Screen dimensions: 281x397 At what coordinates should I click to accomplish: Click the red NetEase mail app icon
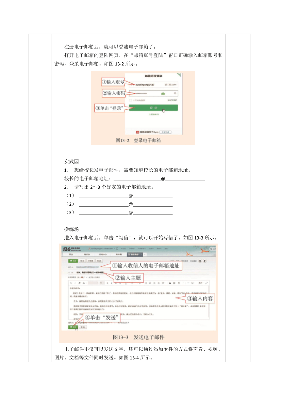138,132
